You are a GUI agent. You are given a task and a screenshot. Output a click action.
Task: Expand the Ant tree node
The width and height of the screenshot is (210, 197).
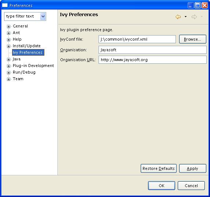pos(8,33)
